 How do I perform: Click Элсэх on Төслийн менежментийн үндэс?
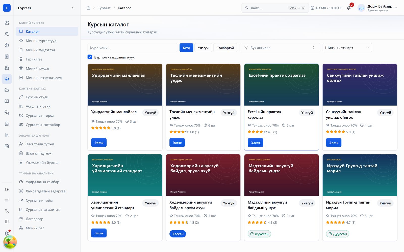pos(177,143)
